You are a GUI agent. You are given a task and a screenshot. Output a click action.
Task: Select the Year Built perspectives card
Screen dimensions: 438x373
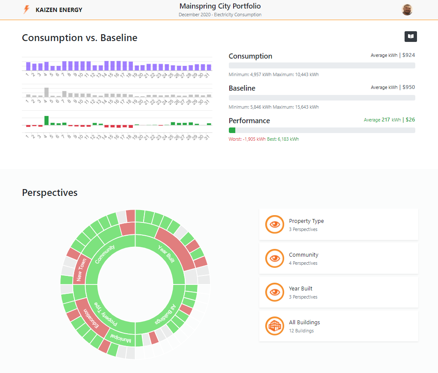coord(339,292)
